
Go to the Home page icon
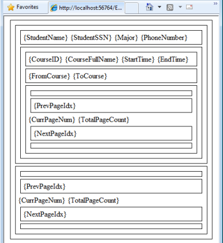150,7
